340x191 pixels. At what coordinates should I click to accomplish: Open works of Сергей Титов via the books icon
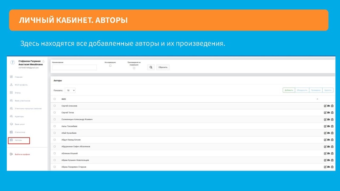[x=329, y=112]
